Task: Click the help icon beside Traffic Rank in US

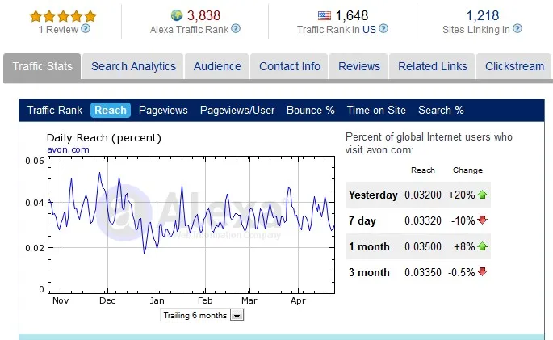Action: pos(383,28)
